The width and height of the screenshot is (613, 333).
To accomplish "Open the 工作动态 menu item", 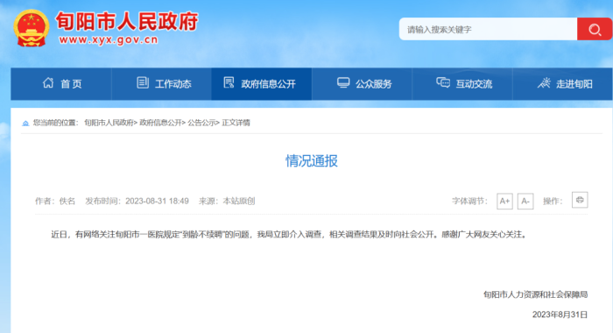I will tap(161, 84).
